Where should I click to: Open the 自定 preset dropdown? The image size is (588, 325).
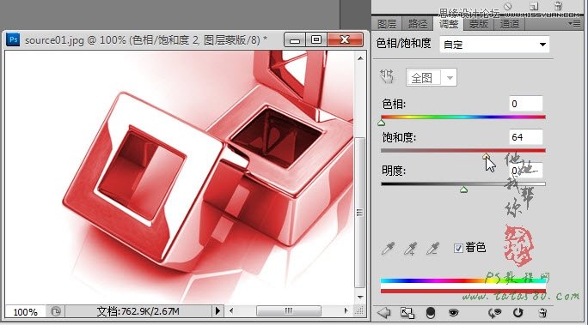(494, 45)
